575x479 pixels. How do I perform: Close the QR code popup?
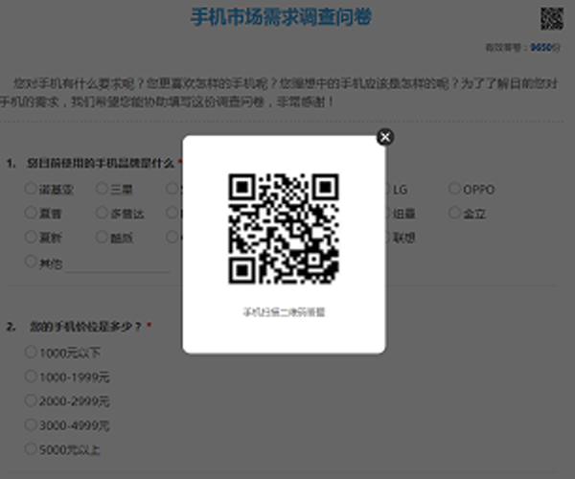coord(385,137)
